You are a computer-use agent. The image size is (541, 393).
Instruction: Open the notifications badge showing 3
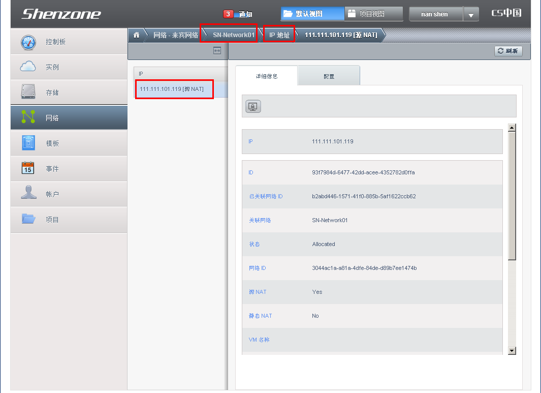point(229,14)
